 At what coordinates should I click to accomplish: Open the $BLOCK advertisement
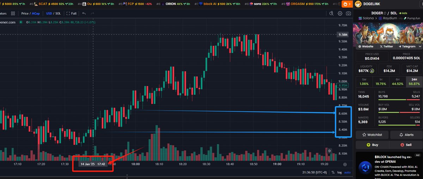[x=389, y=165]
